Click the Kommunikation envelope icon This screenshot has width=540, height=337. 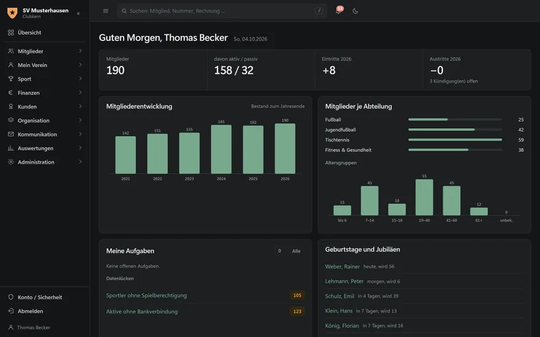coord(11,134)
